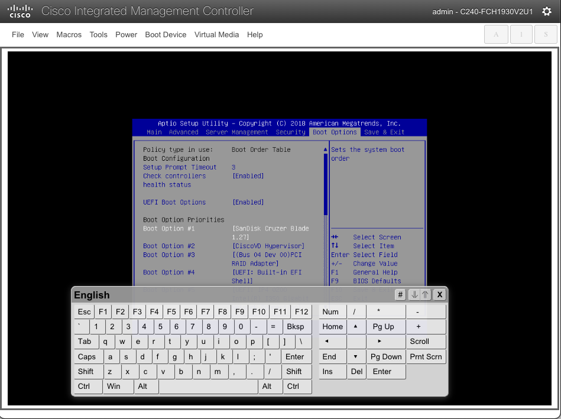
Task: Select the BIOS Security tab
Action: click(290, 132)
